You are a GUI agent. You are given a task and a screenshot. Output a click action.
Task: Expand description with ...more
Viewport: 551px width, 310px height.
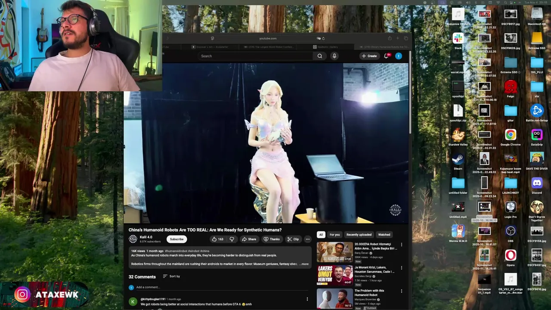click(304, 264)
